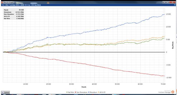This screenshot has height=95, width=177.
Task: Click the red Non Showdown legend swatch
Action: (x=75, y=92)
